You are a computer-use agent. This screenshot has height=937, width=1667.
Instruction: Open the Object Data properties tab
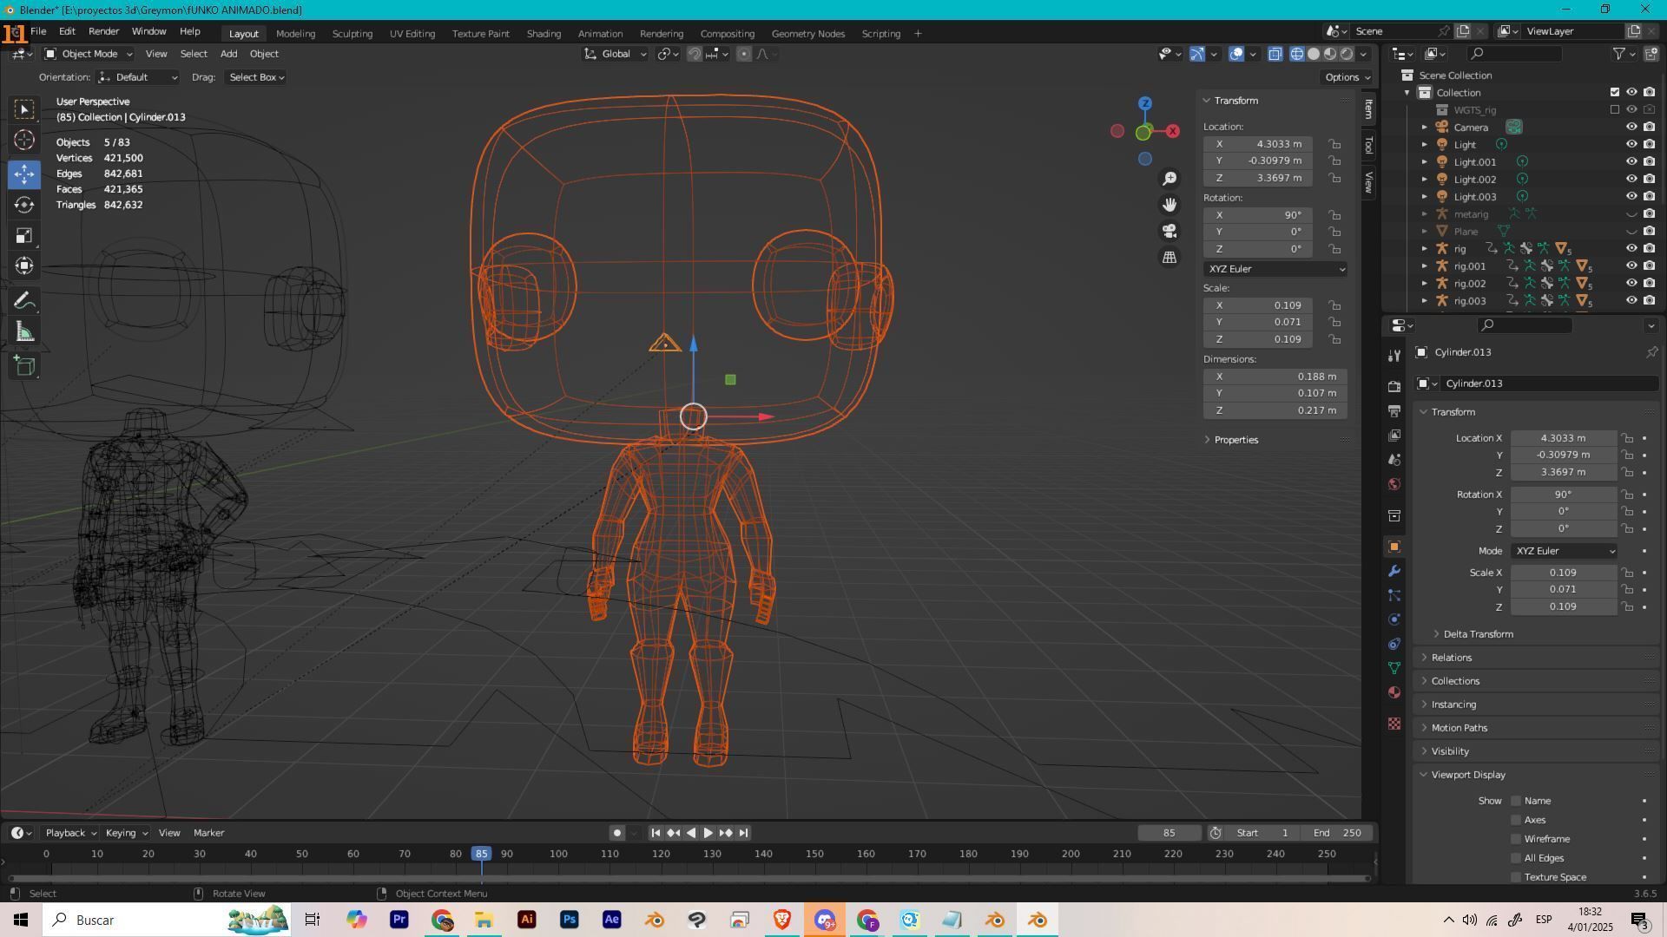[x=1394, y=668]
